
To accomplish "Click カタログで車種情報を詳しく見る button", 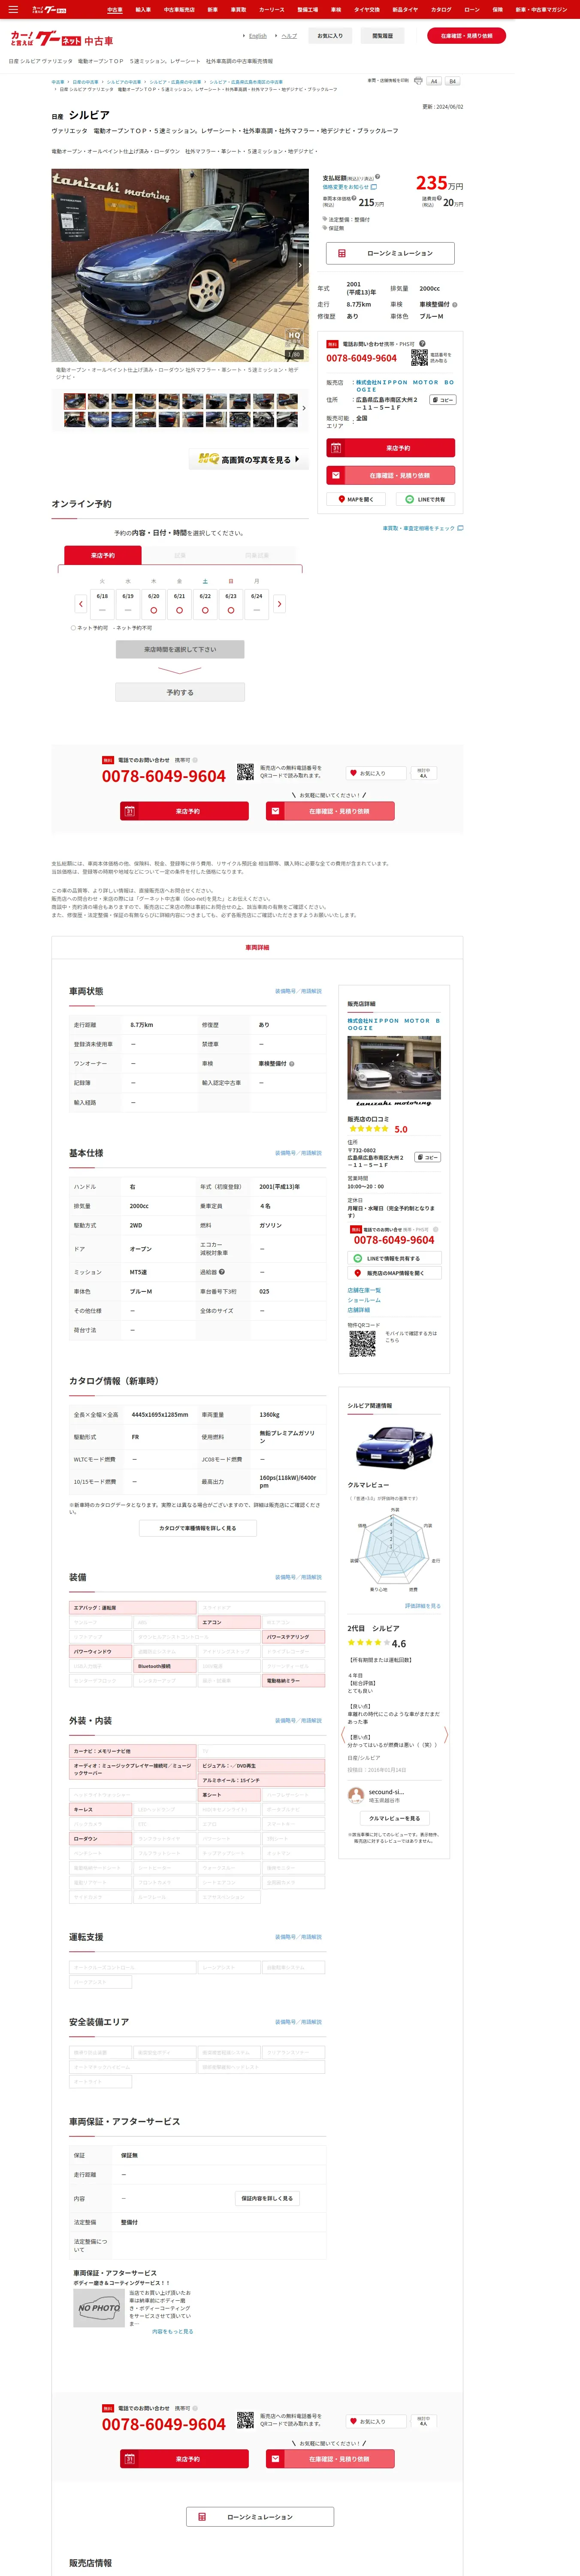I will pos(198,1528).
